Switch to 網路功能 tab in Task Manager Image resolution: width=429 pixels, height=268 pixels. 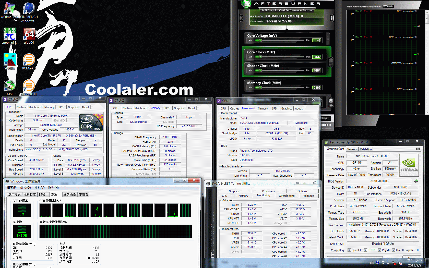(69, 194)
